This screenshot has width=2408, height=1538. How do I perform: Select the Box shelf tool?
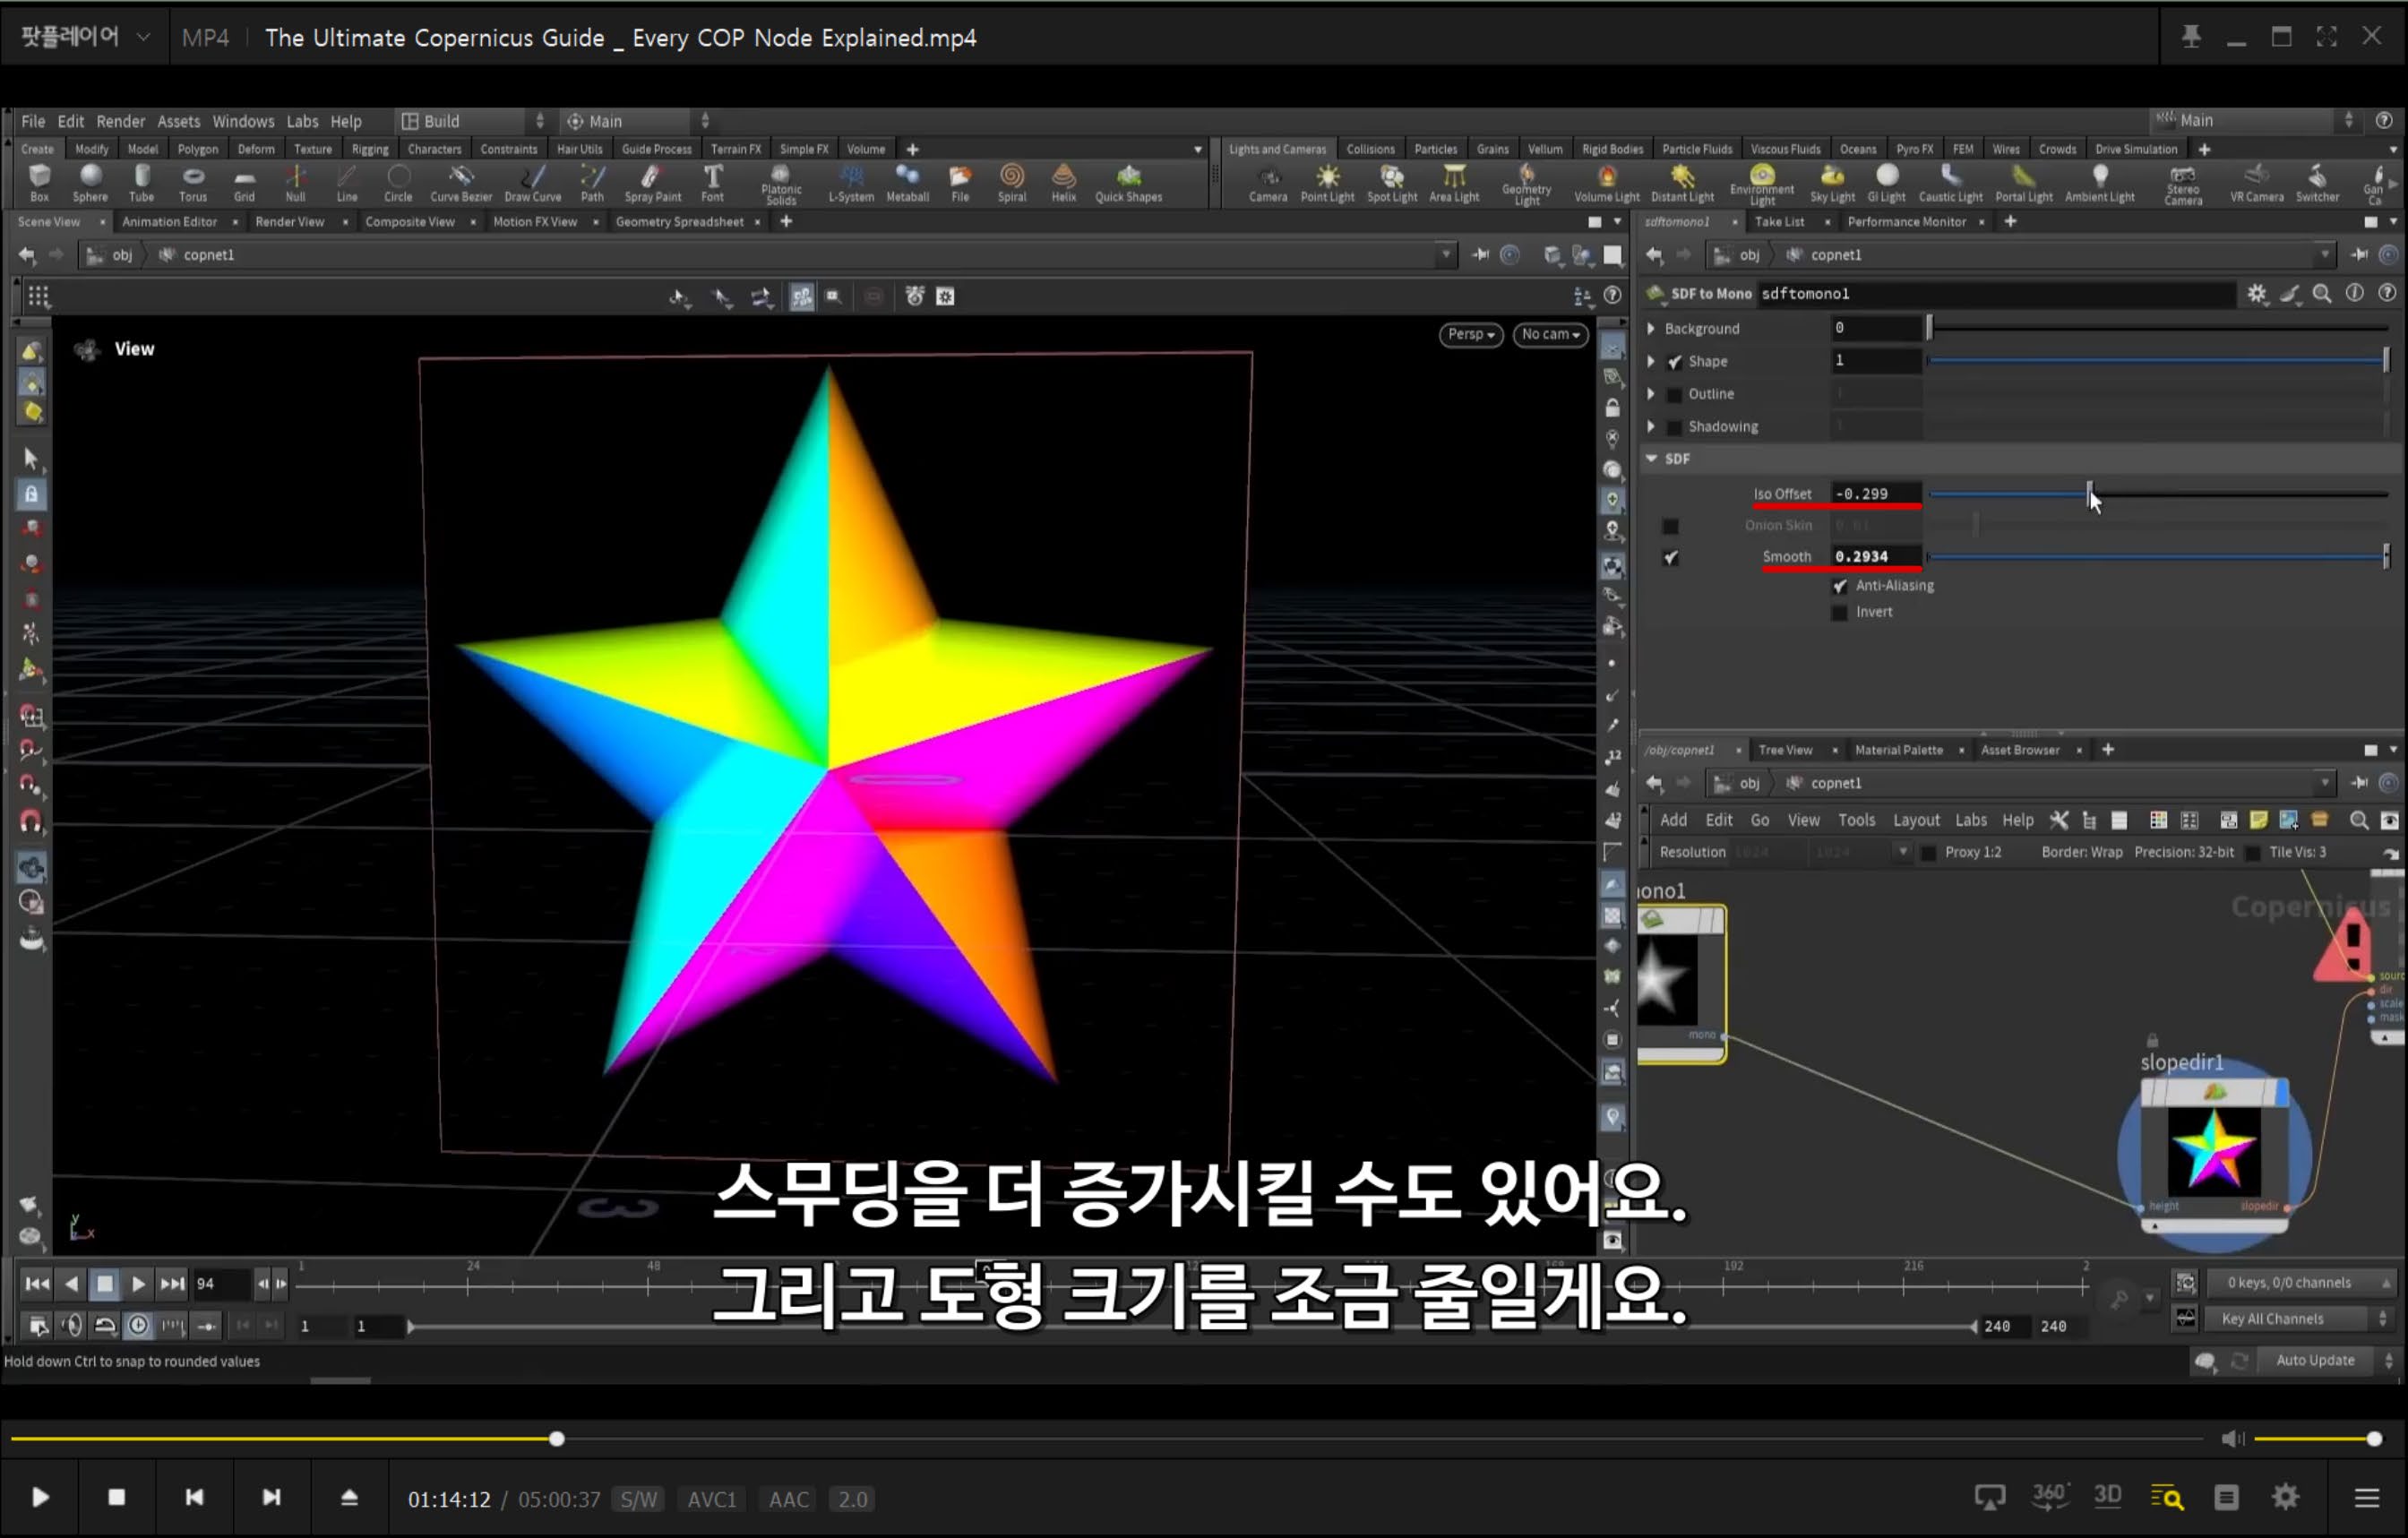point(39,183)
